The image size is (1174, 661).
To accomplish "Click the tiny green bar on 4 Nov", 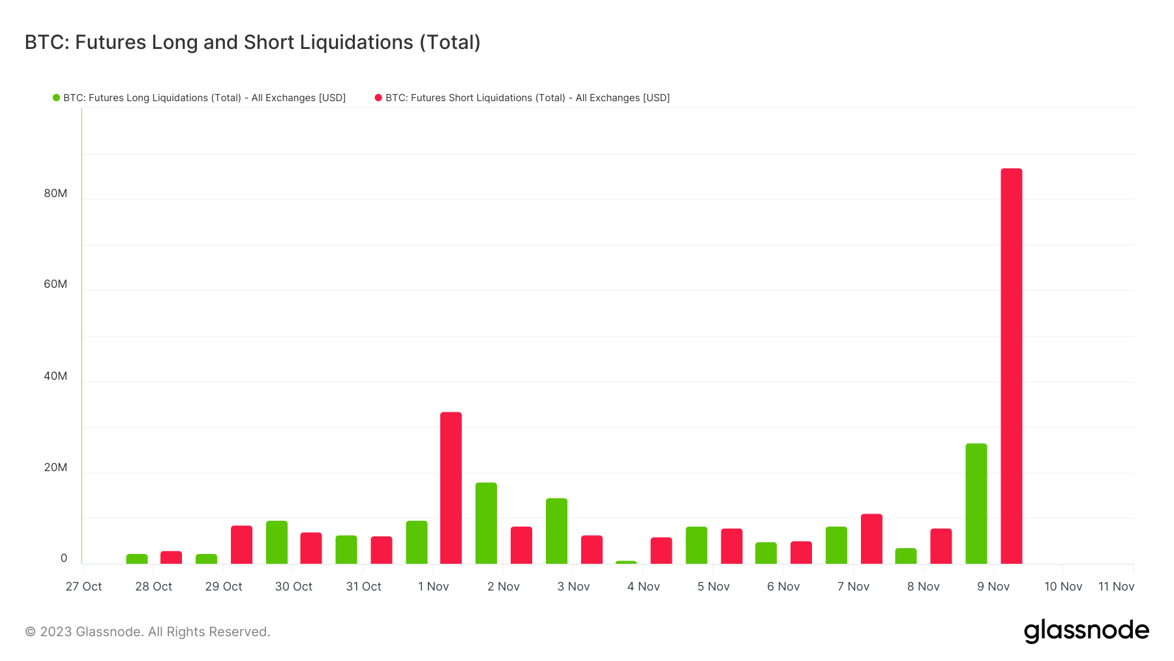I will [x=626, y=562].
